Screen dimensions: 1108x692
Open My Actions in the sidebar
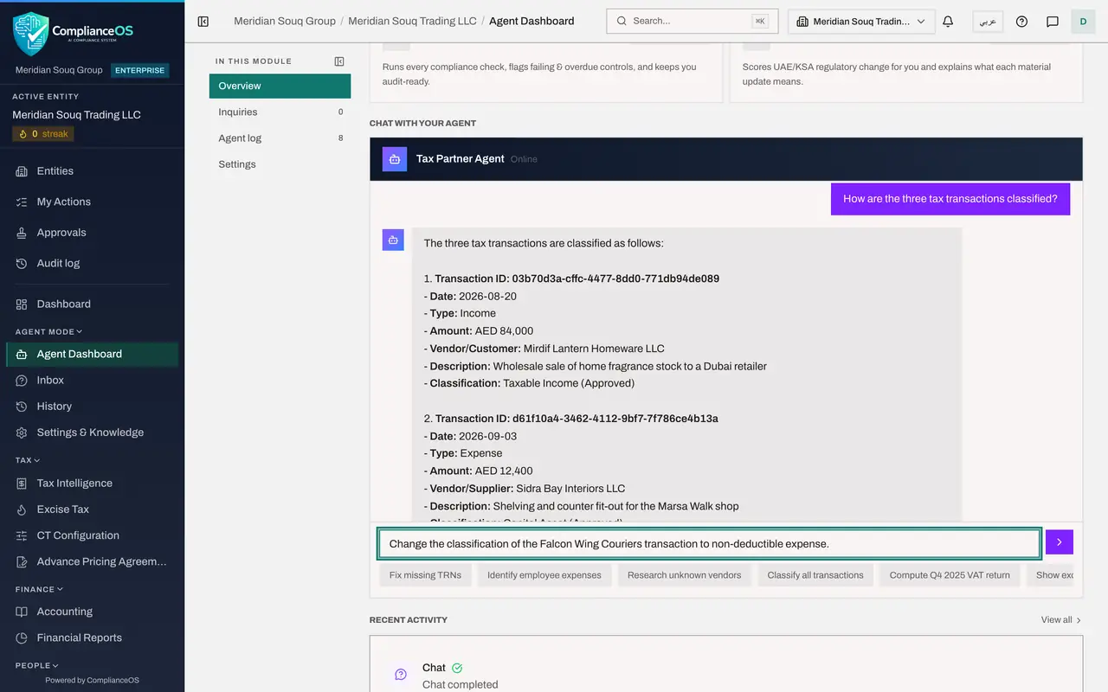(92, 202)
